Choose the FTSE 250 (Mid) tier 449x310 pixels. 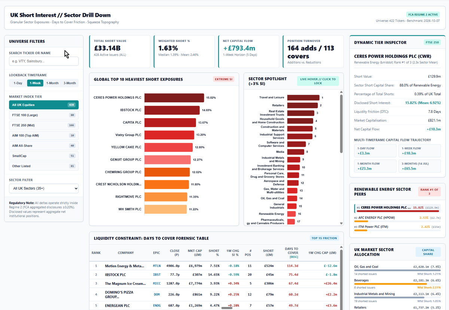tap(44, 125)
